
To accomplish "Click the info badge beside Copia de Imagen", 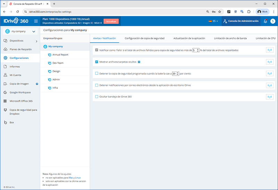I will click(x=37, y=84).
